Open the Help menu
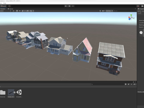 [4, 3]
